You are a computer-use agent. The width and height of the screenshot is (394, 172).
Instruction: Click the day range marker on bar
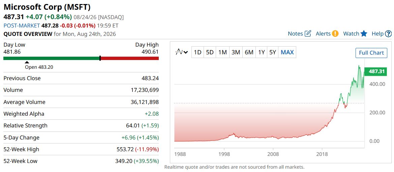click(x=100, y=58)
